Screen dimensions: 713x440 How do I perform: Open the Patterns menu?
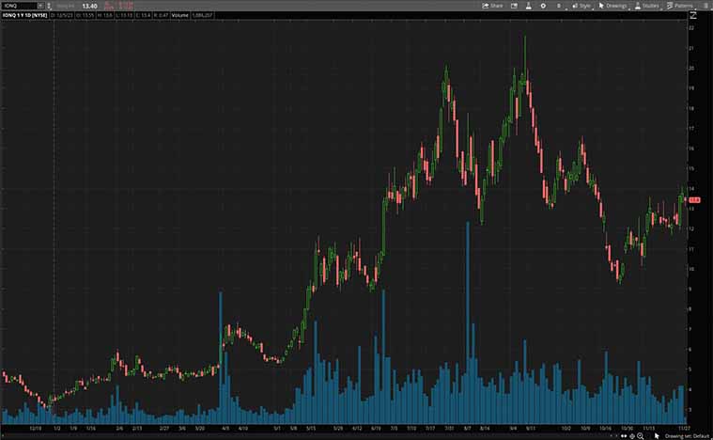[680, 6]
